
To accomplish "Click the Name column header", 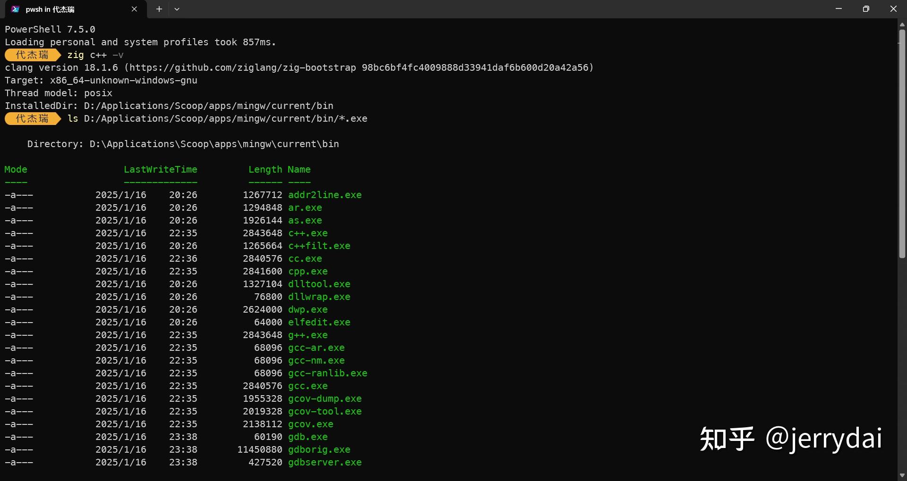I will (x=299, y=170).
